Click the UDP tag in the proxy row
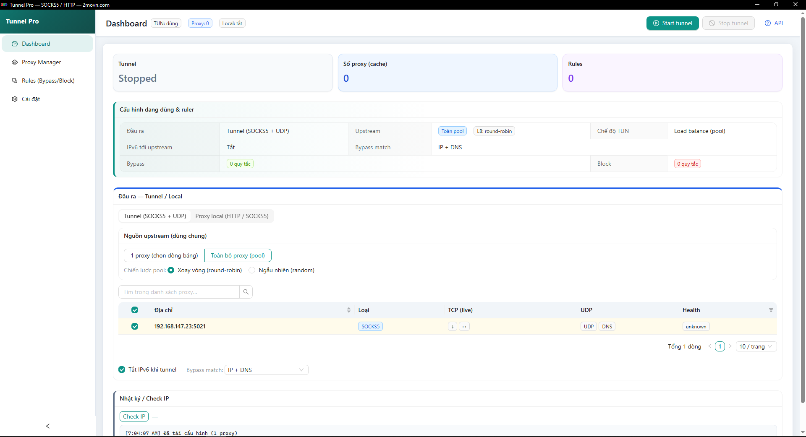 tap(589, 327)
